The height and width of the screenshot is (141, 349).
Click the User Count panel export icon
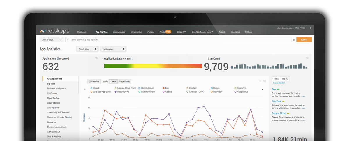(307, 58)
